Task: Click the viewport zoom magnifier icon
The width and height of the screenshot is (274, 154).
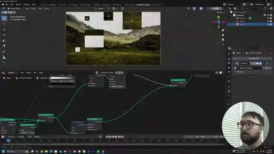Action: (x=223, y=30)
